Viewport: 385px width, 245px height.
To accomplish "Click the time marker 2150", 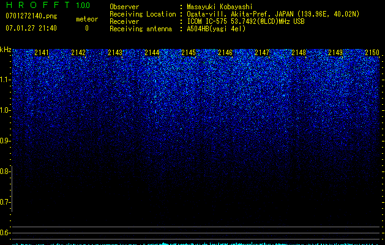I will tap(372, 52).
